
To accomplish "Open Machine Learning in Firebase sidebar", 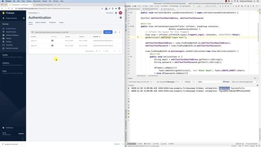I will (x=12, y=48).
